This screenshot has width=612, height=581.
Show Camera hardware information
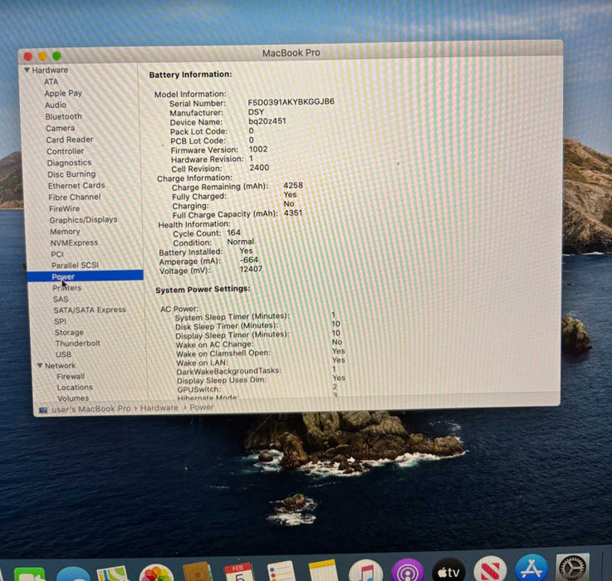tap(60, 128)
